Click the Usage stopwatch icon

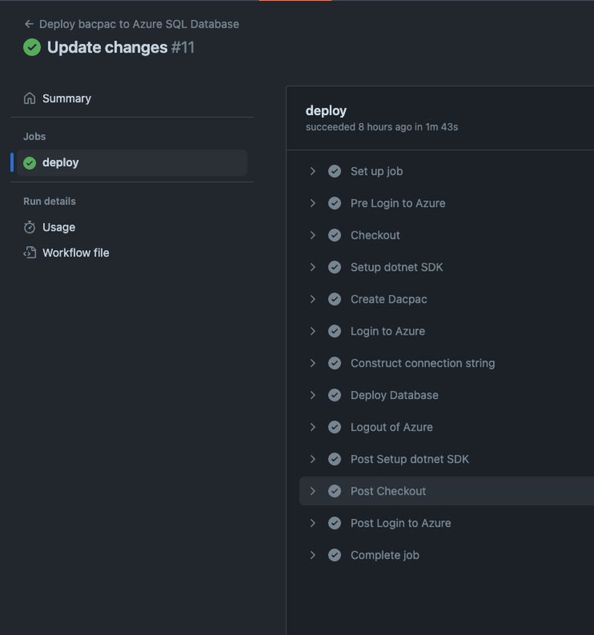30,227
